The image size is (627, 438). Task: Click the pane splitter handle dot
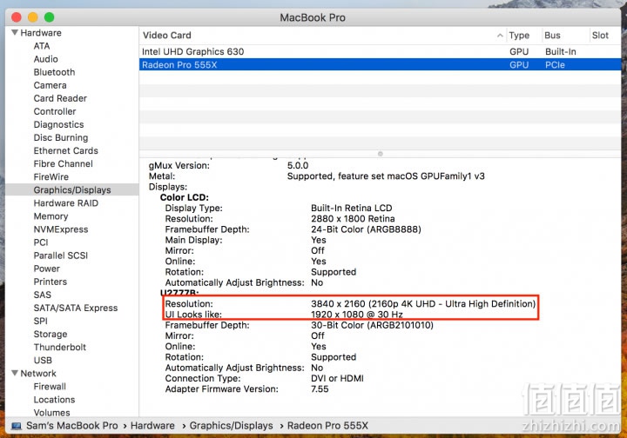[381, 154]
